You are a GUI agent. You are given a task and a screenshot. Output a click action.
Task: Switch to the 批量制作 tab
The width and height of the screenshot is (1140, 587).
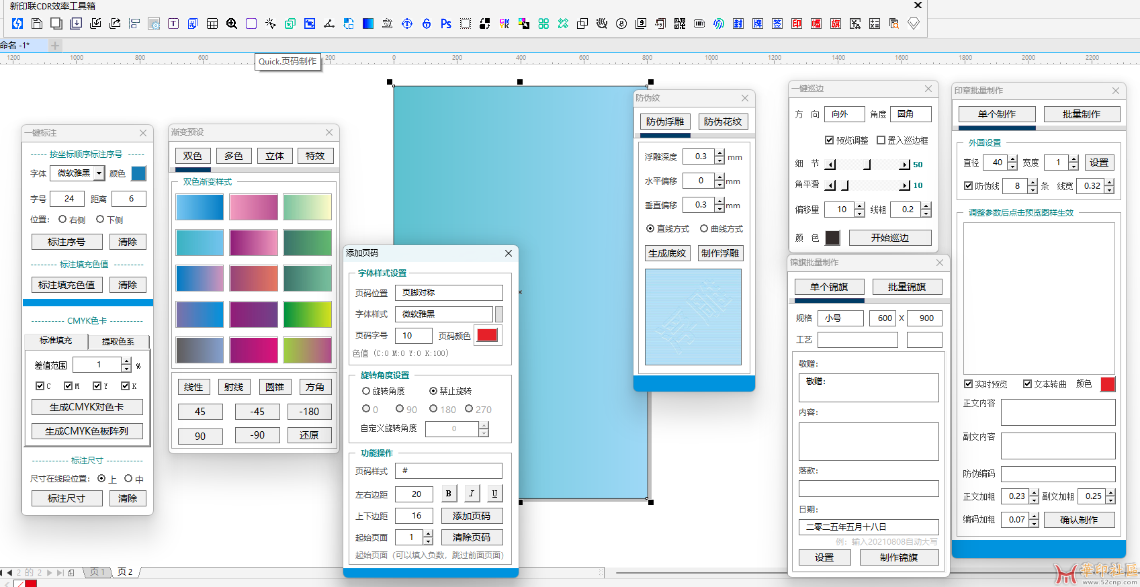[1081, 114]
